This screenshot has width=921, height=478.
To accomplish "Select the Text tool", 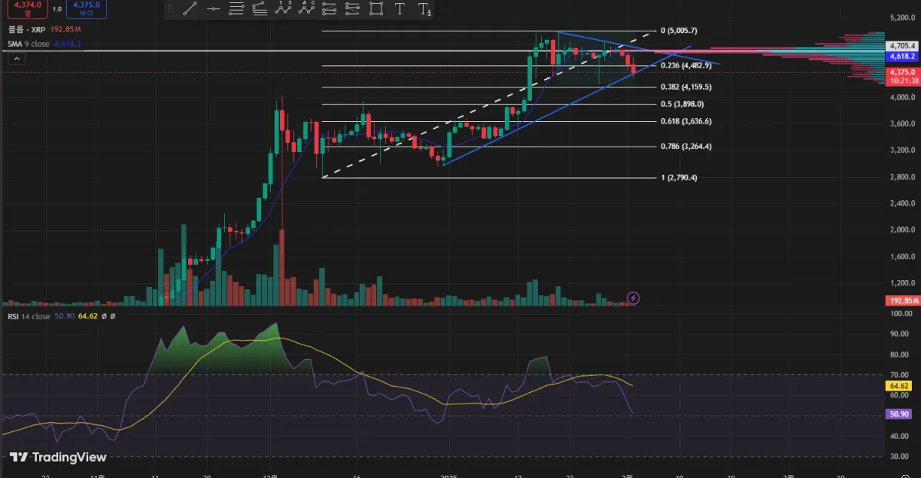I will coord(400,9).
